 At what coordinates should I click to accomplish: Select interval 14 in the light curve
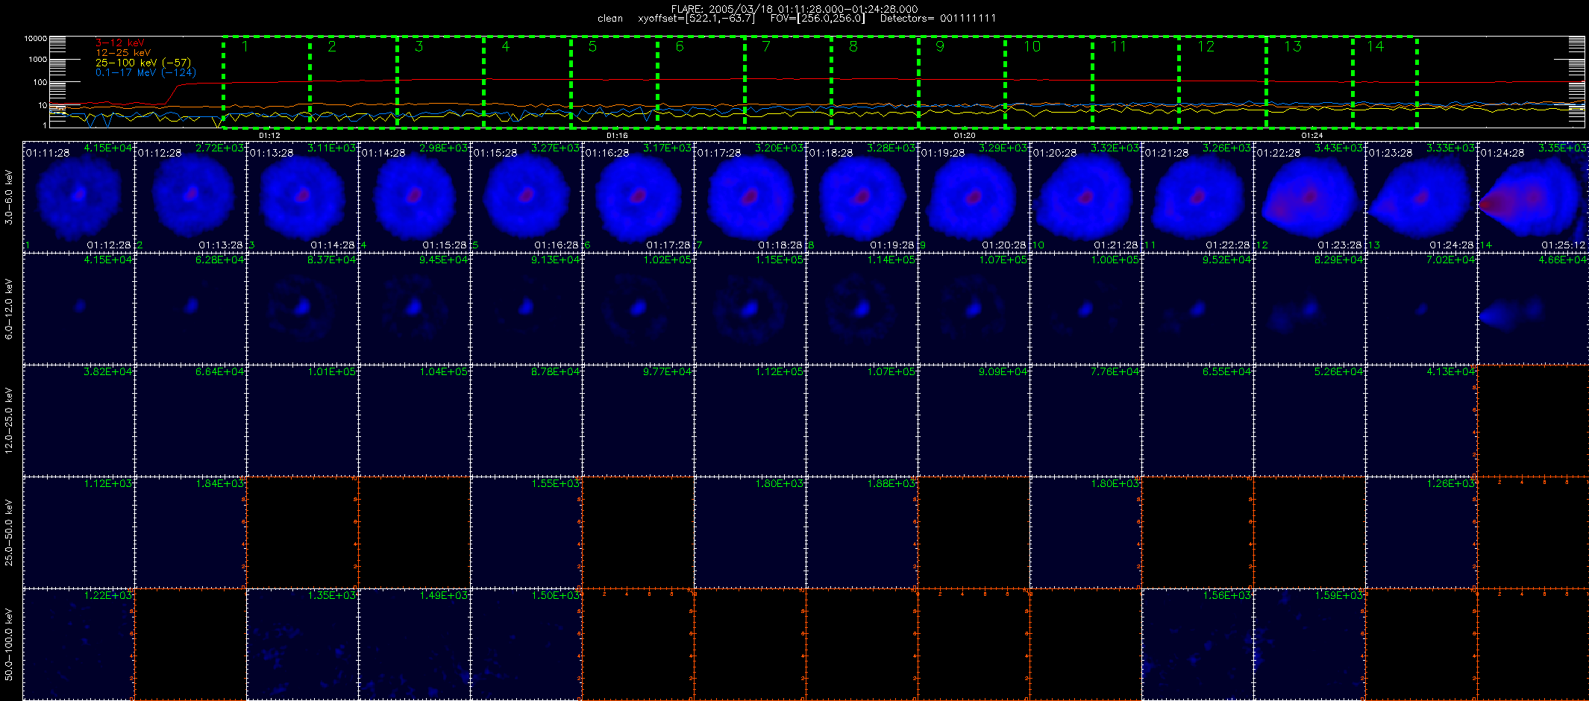point(1385,82)
